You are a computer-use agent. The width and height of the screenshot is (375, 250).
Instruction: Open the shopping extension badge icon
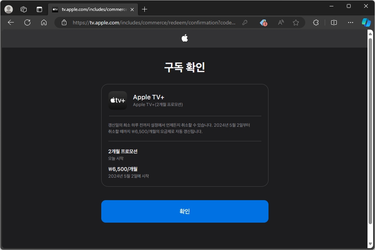click(264, 23)
